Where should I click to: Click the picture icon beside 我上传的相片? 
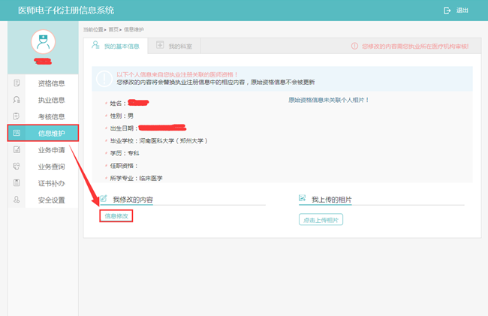coord(302,199)
